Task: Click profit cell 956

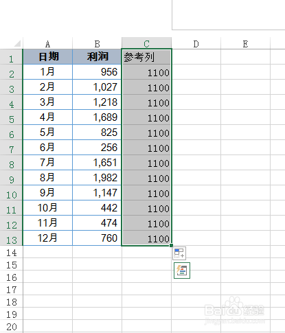Action: click(97, 72)
